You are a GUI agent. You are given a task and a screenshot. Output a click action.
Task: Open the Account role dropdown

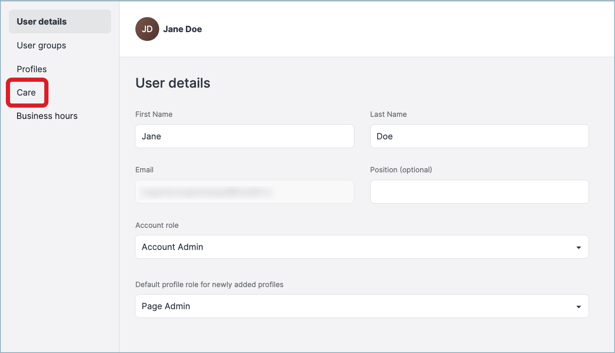(361, 247)
